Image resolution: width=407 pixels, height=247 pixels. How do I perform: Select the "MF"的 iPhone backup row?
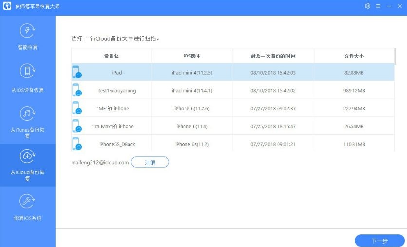click(x=233, y=108)
